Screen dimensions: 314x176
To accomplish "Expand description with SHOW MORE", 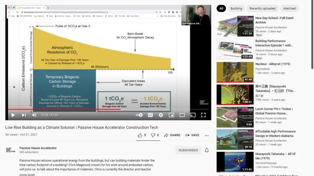I will [x=27, y=175].
